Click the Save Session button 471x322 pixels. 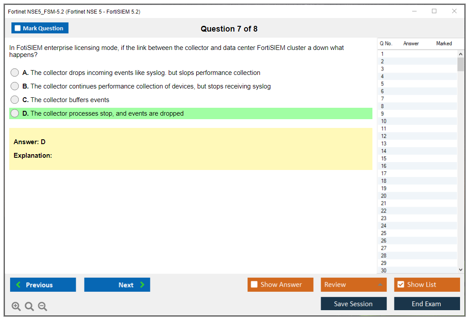click(x=354, y=304)
